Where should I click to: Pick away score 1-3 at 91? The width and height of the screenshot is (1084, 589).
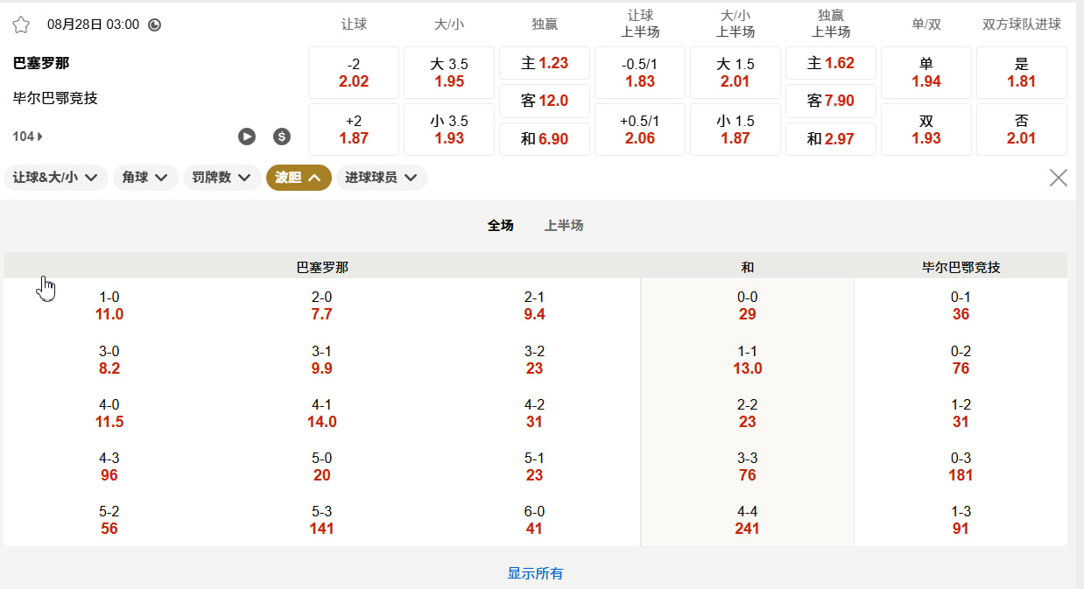pyautogui.click(x=961, y=520)
